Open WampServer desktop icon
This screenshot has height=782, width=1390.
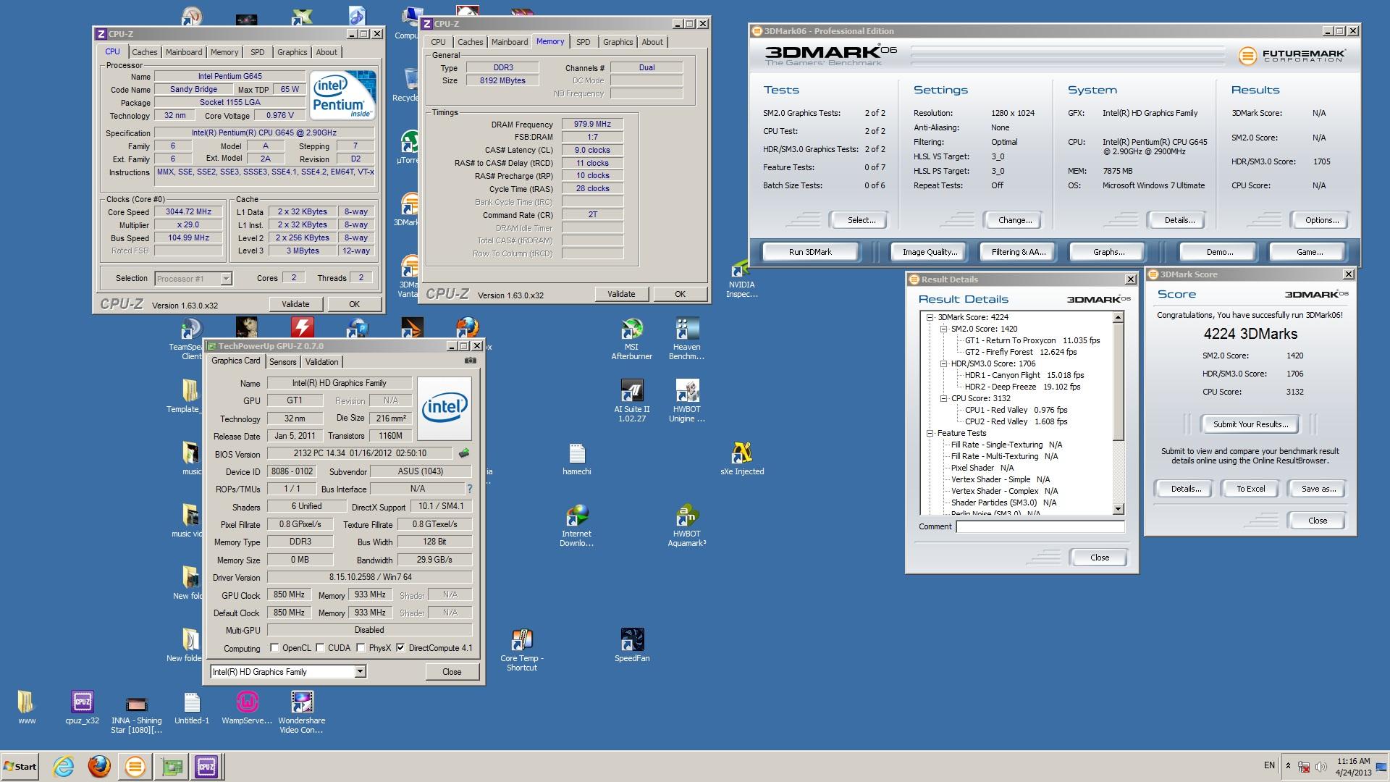247,707
